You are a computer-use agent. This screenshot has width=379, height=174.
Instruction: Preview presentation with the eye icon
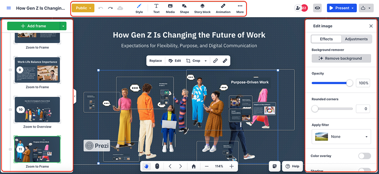[x=318, y=8]
